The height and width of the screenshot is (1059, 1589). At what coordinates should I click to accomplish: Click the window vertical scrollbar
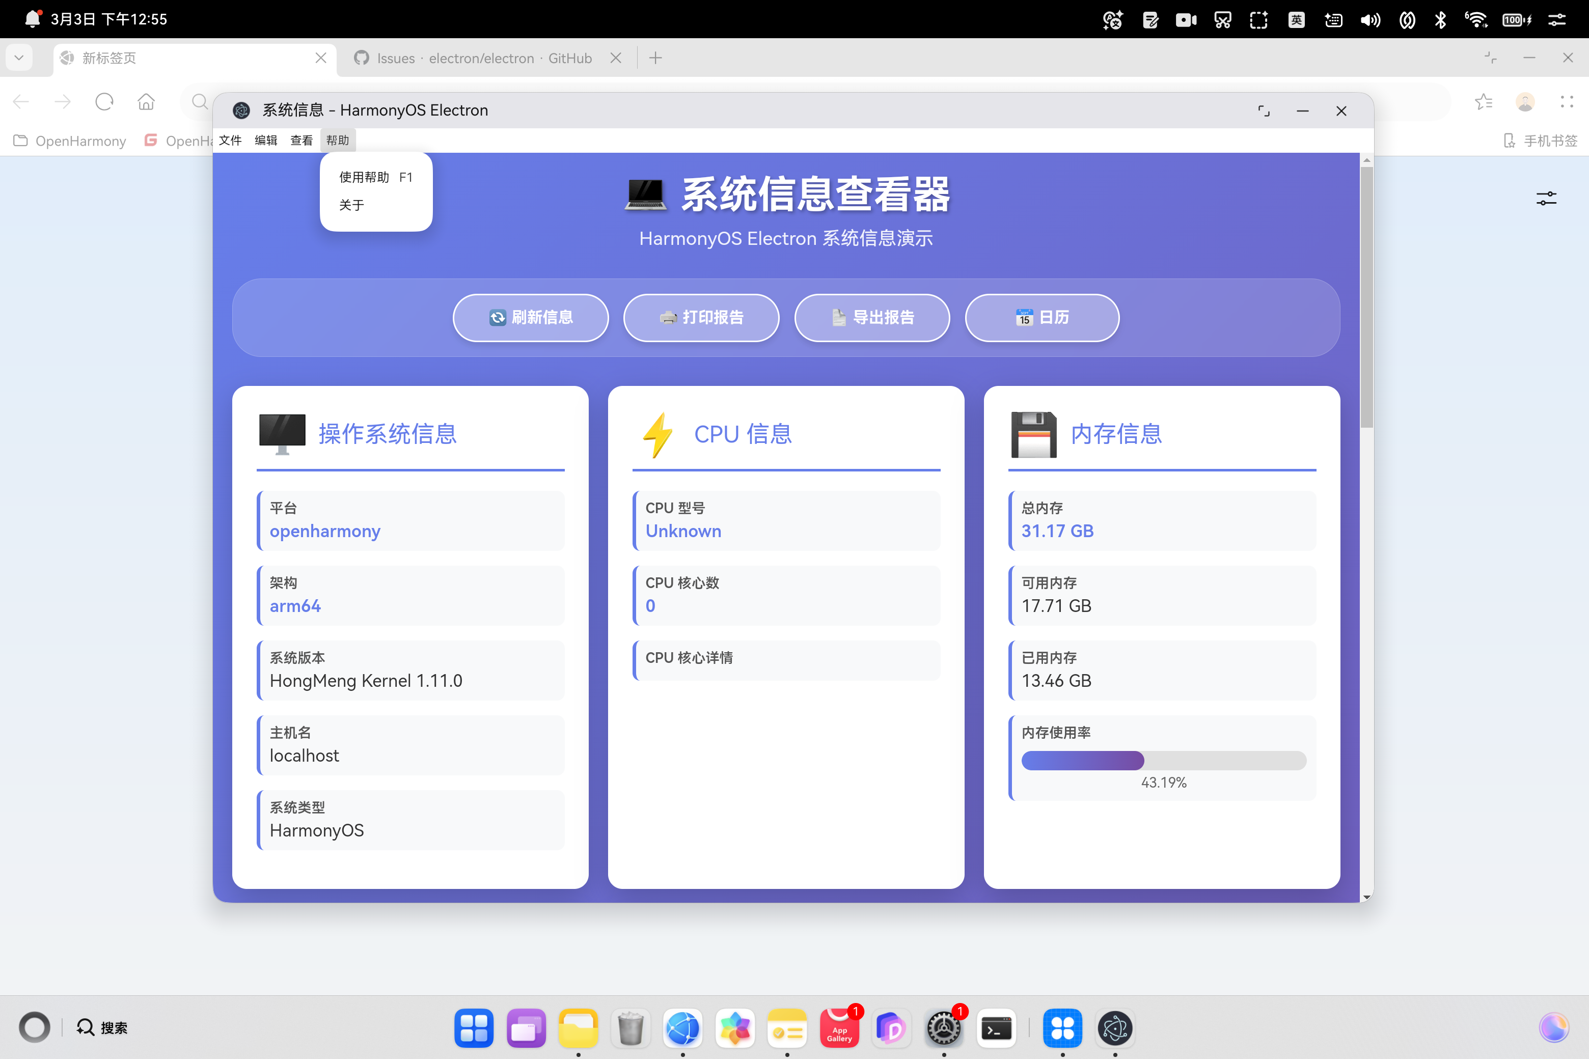pyautogui.click(x=1366, y=297)
